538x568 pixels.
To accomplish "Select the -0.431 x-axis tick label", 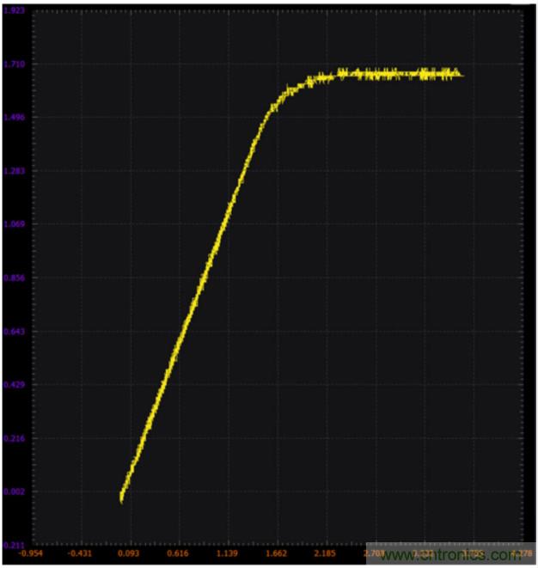I will (x=80, y=554).
